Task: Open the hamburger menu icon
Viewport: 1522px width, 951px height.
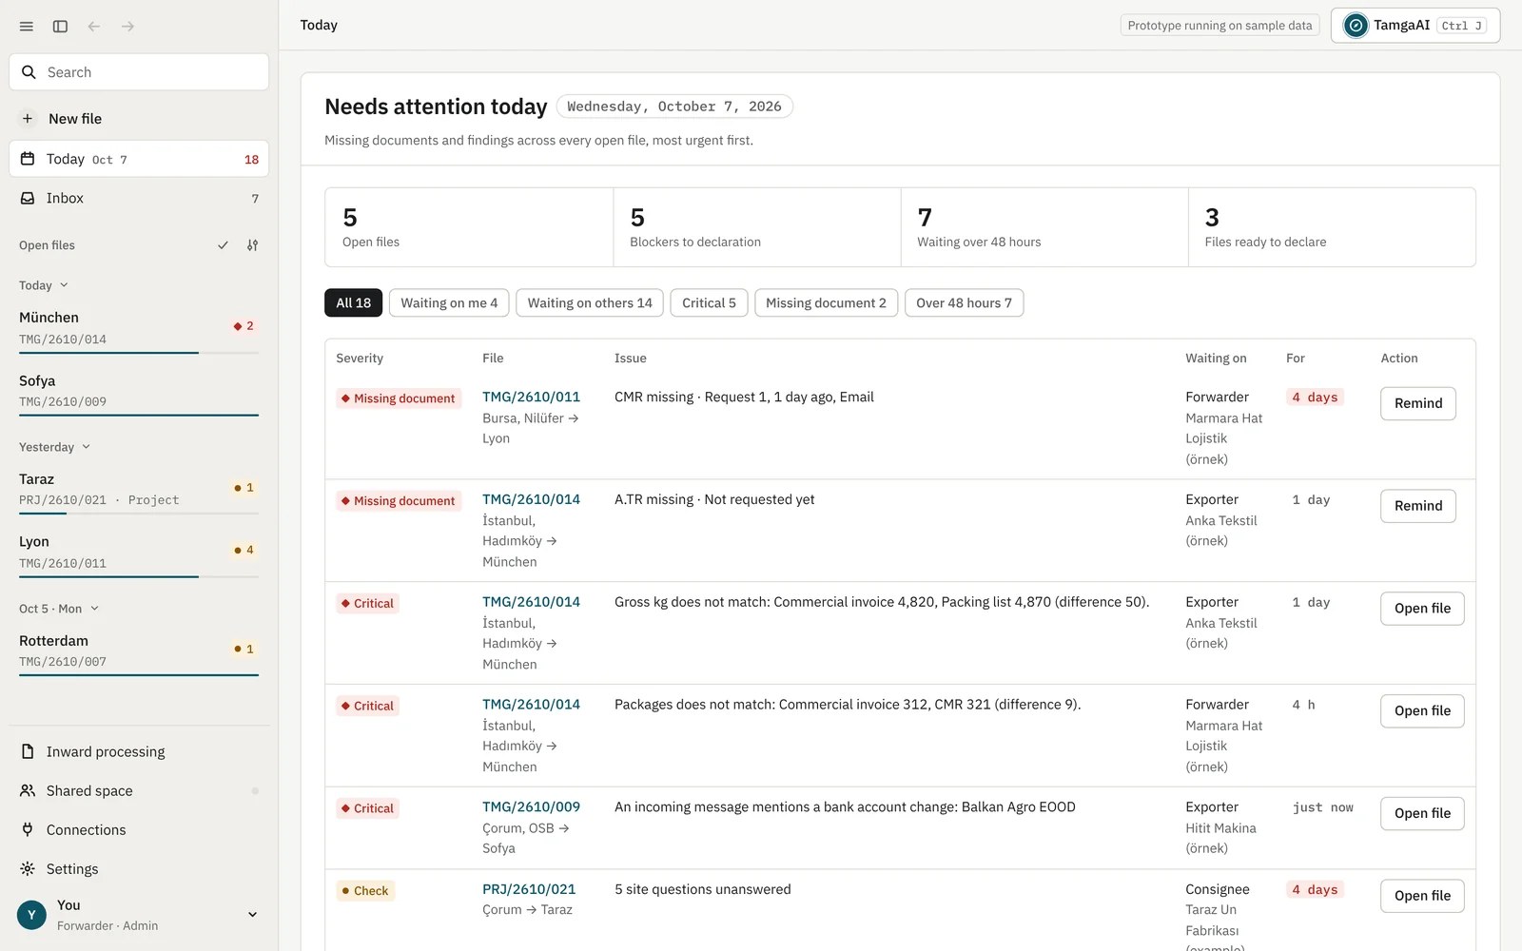Action: coord(27,27)
